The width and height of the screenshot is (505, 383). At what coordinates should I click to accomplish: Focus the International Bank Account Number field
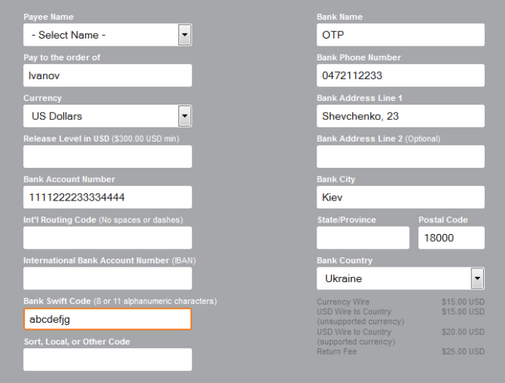108,278
